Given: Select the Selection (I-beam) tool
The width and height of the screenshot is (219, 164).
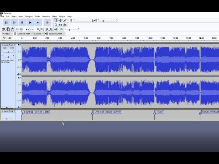Looking at the screenshot, I should coord(56,20).
